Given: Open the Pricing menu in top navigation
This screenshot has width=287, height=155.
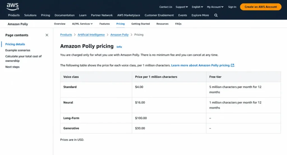Looking at the screenshot, I should [45, 15].
